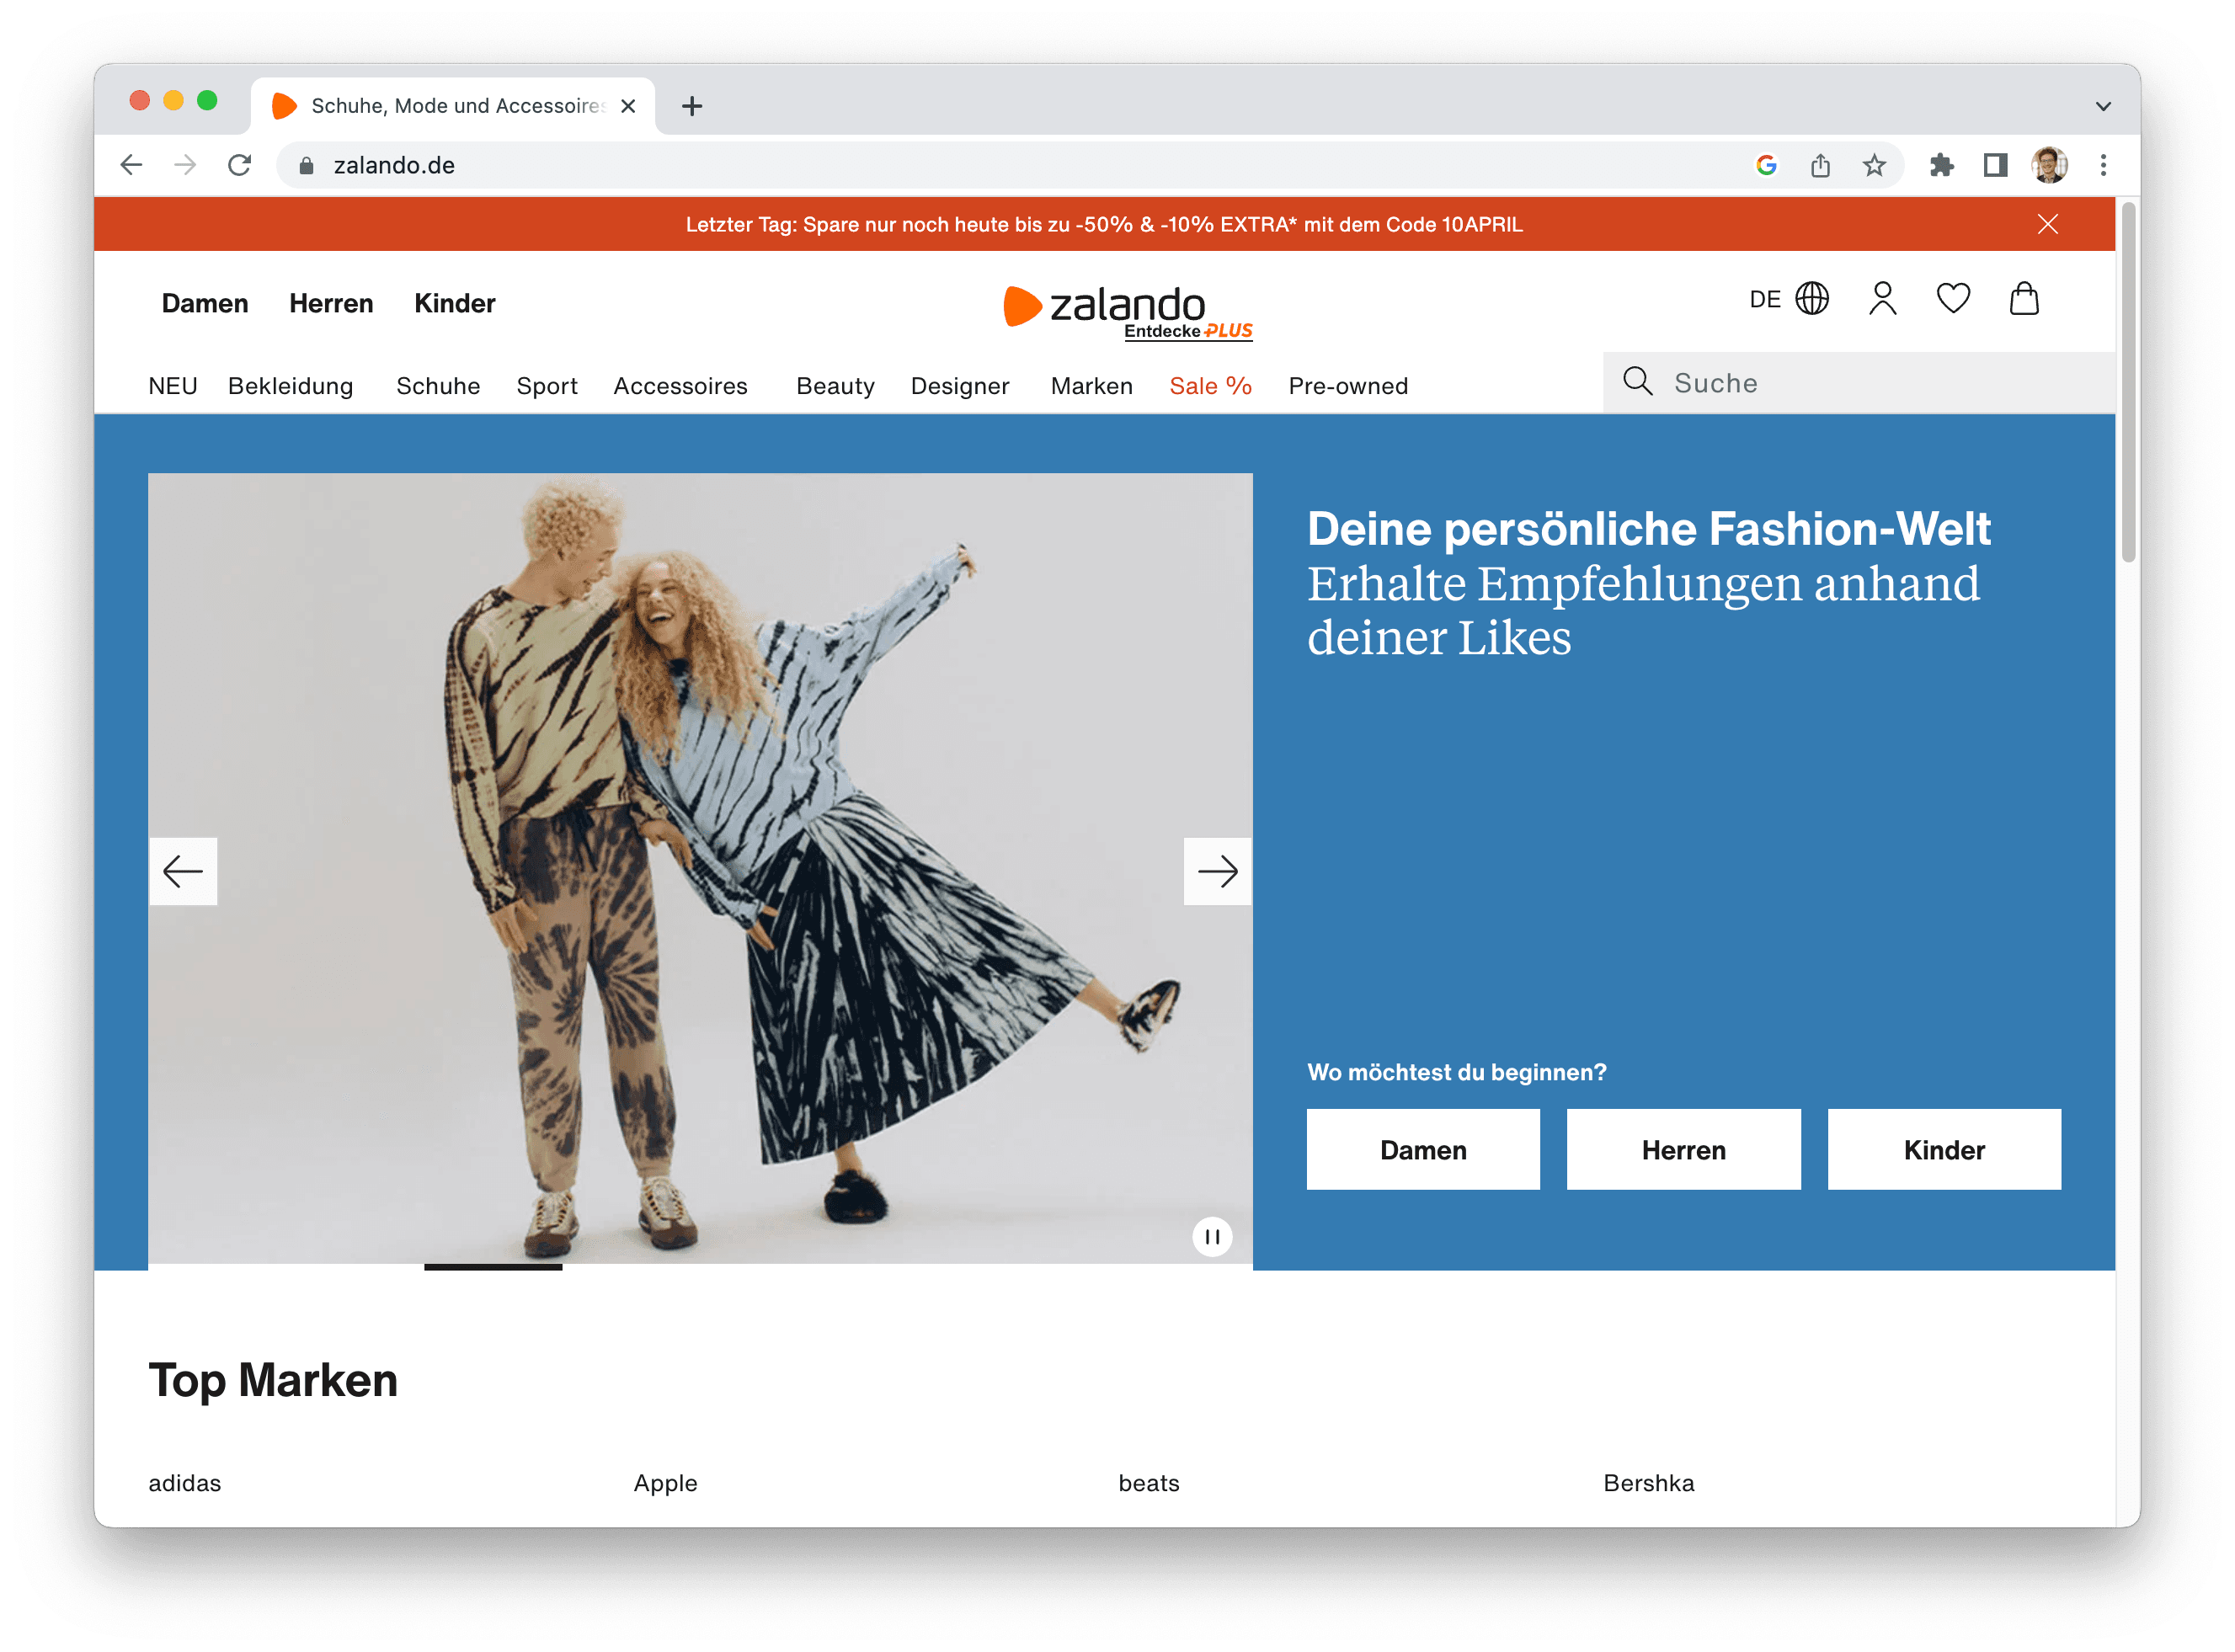Reload the zalando.de page
Image resolution: width=2235 pixels, height=1652 pixels.
point(239,165)
